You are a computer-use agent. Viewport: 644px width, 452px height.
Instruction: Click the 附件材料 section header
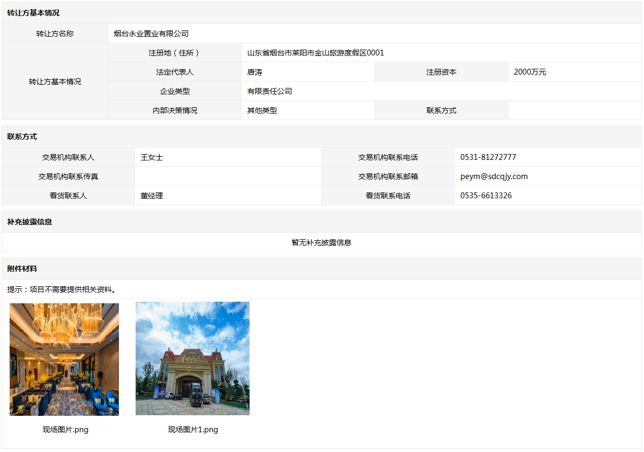click(x=22, y=269)
